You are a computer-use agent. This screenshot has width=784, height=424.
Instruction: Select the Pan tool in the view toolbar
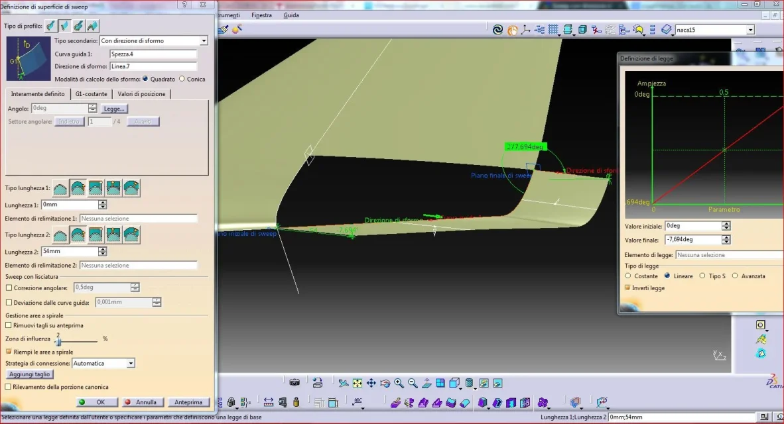(x=371, y=383)
